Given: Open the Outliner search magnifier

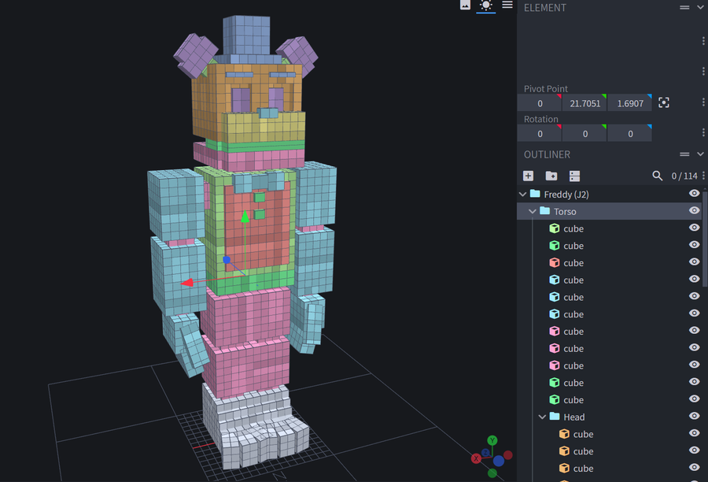Looking at the screenshot, I should [x=658, y=176].
